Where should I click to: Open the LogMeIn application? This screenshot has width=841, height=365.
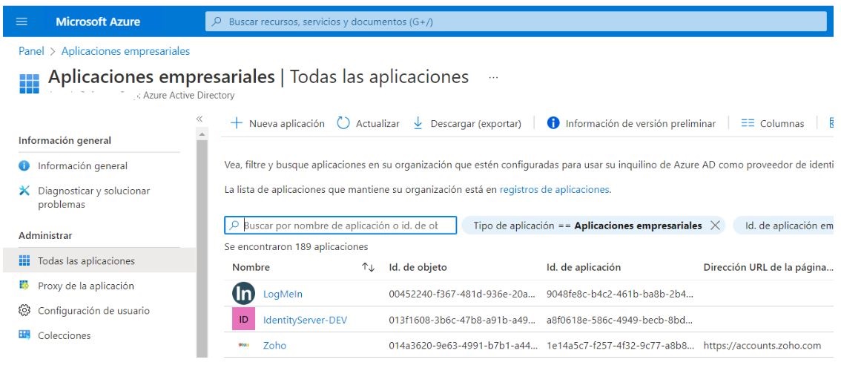pos(283,294)
